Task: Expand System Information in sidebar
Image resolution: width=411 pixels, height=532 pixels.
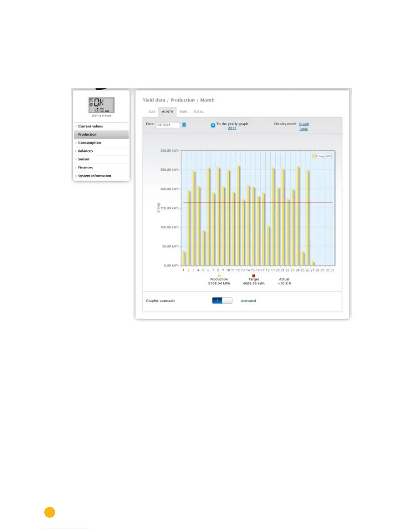Action: coord(101,176)
